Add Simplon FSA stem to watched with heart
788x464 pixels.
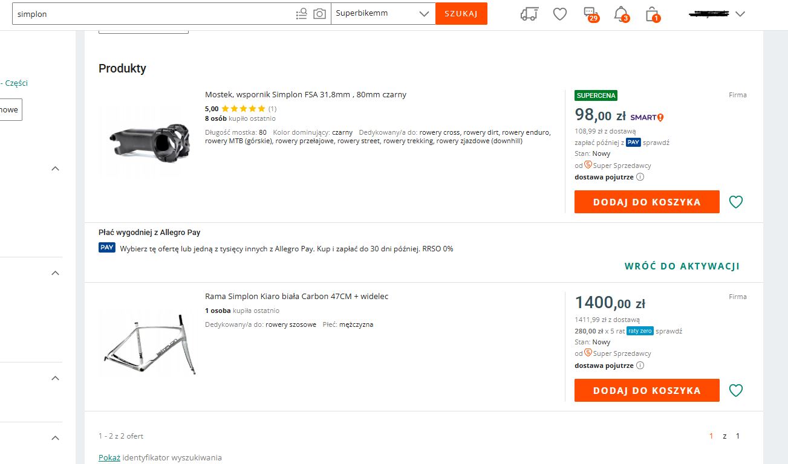coord(735,202)
